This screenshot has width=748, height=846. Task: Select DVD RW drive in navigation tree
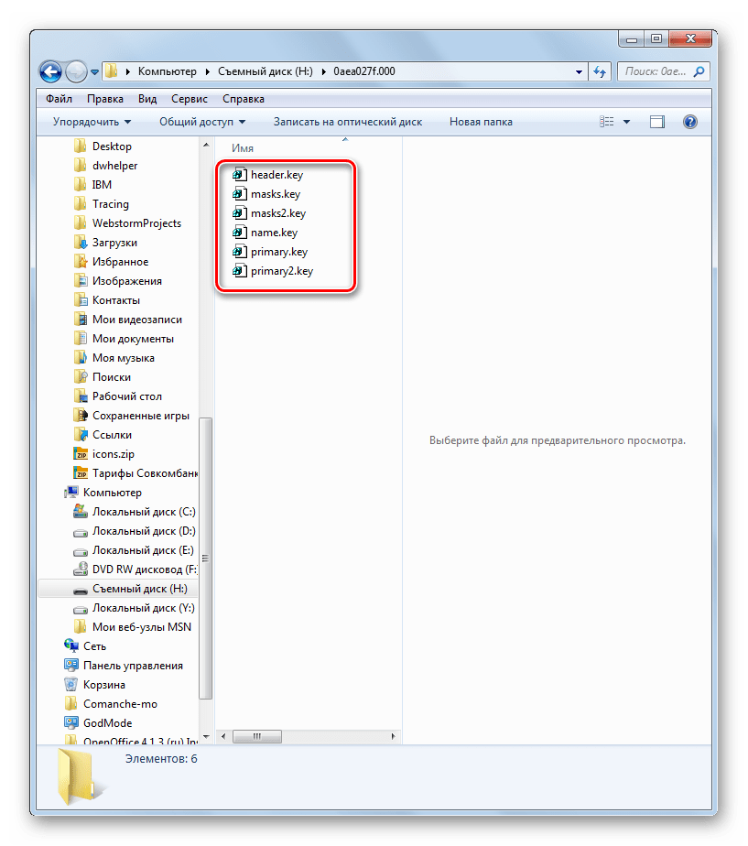pyautogui.click(x=144, y=569)
